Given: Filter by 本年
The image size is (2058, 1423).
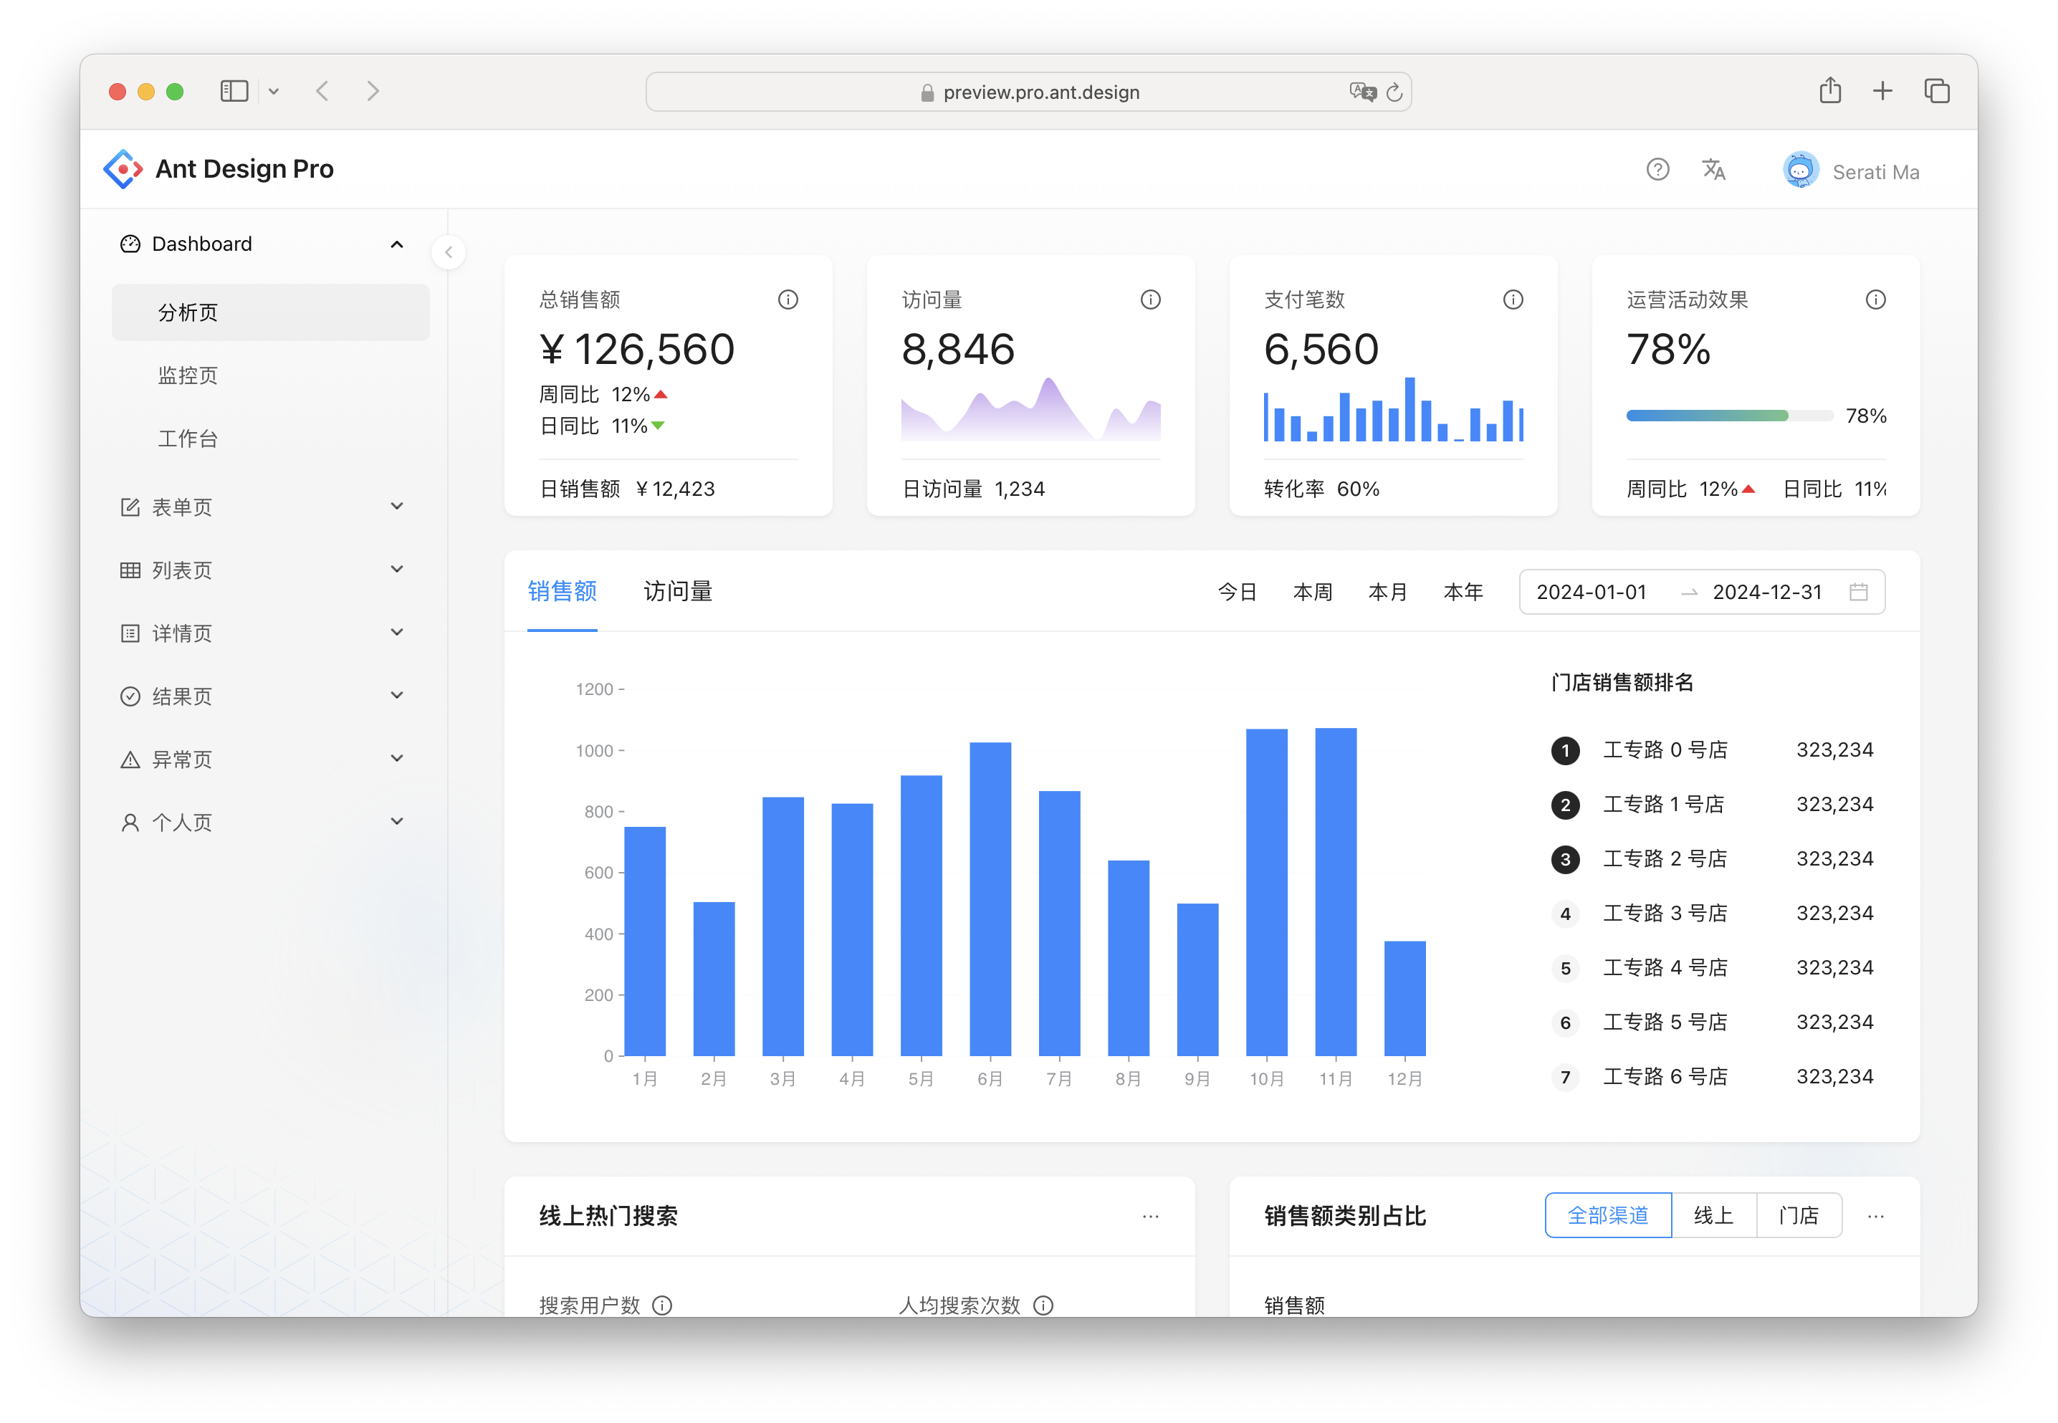Looking at the screenshot, I should (1463, 593).
